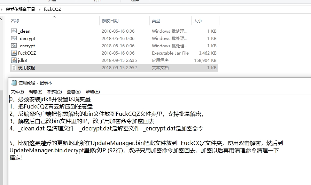The image size is (311, 185).
Task: Sort files by 类型 column header
Action: coord(156,21)
